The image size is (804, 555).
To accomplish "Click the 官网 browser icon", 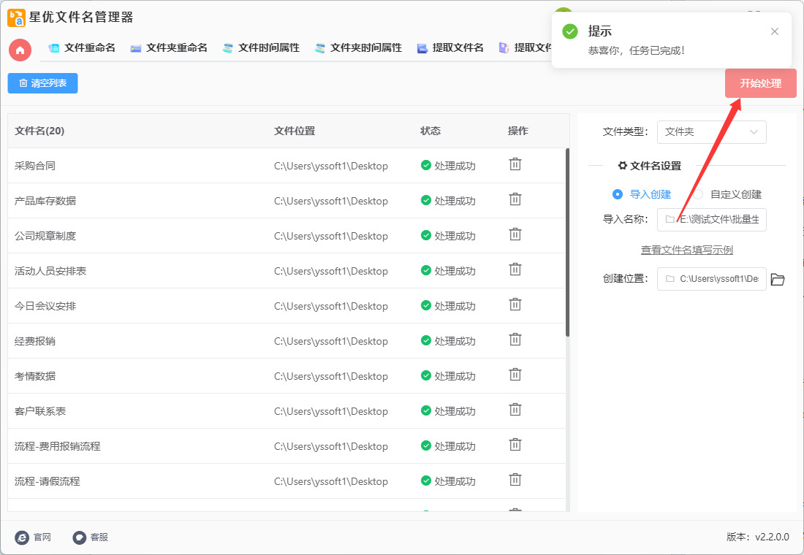I will coord(22,537).
